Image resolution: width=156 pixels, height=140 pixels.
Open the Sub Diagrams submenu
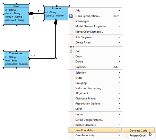[x=95, y=37]
